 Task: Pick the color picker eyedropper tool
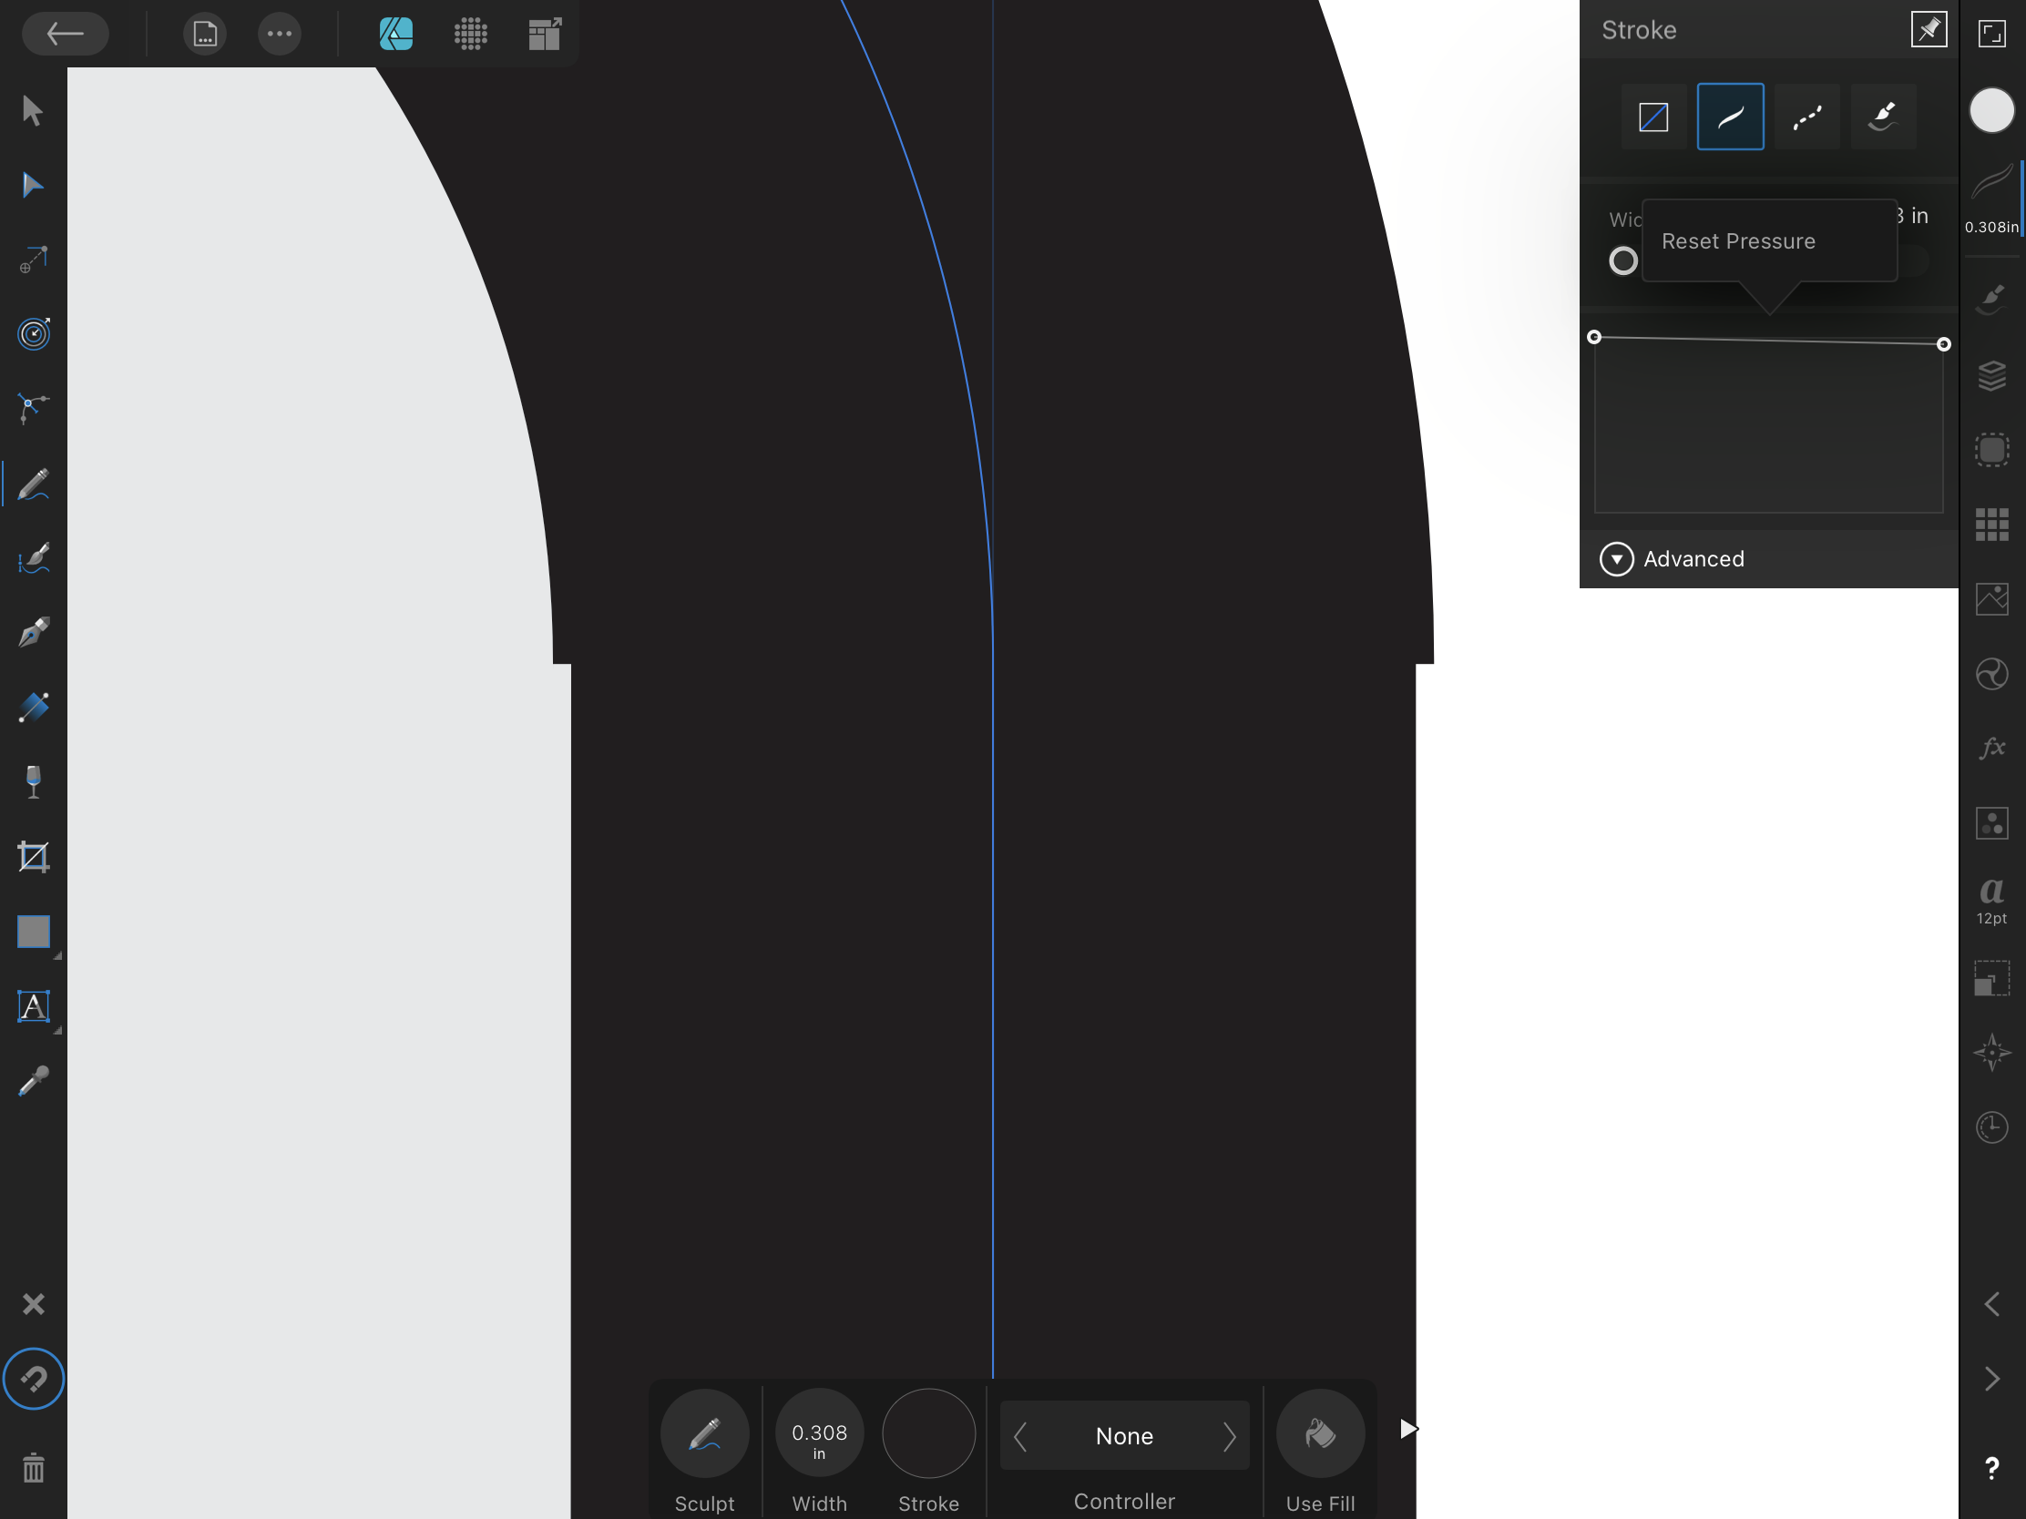click(33, 1081)
